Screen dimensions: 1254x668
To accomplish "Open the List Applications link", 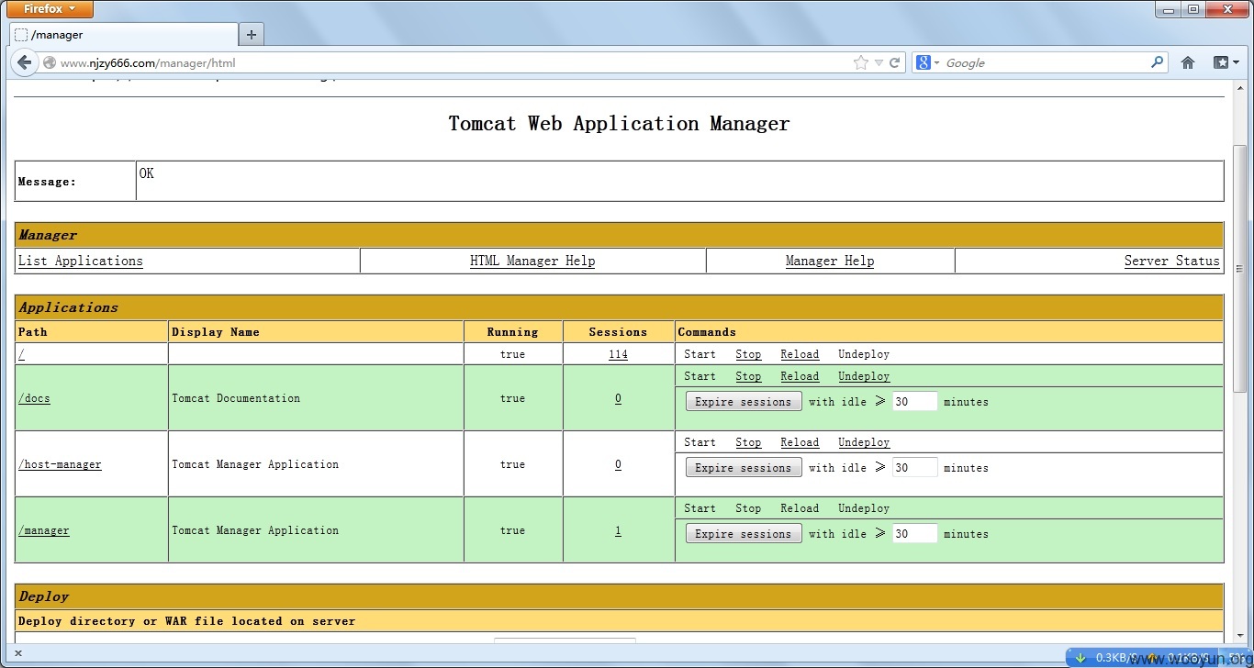I will [81, 261].
